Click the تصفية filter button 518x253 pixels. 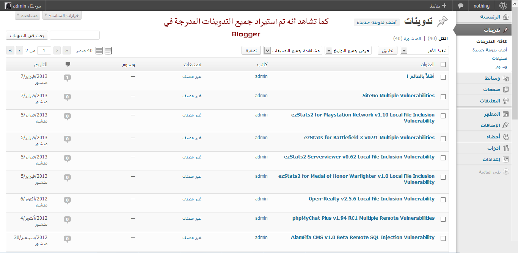(x=251, y=51)
